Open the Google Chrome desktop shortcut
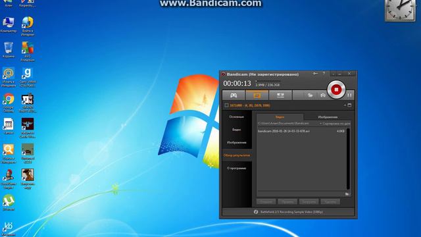Screen dimensions: 421x237 pyautogui.click(x=9, y=103)
